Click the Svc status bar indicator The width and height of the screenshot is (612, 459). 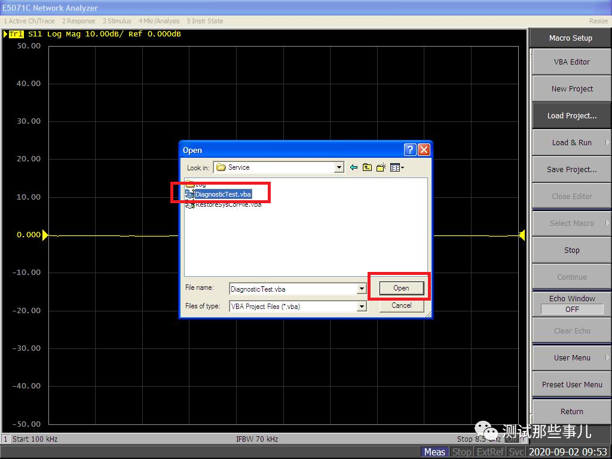coord(516,452)
